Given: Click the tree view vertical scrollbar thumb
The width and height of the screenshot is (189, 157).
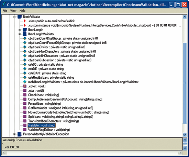Looking at the screenshot, I should pos(185,83).
